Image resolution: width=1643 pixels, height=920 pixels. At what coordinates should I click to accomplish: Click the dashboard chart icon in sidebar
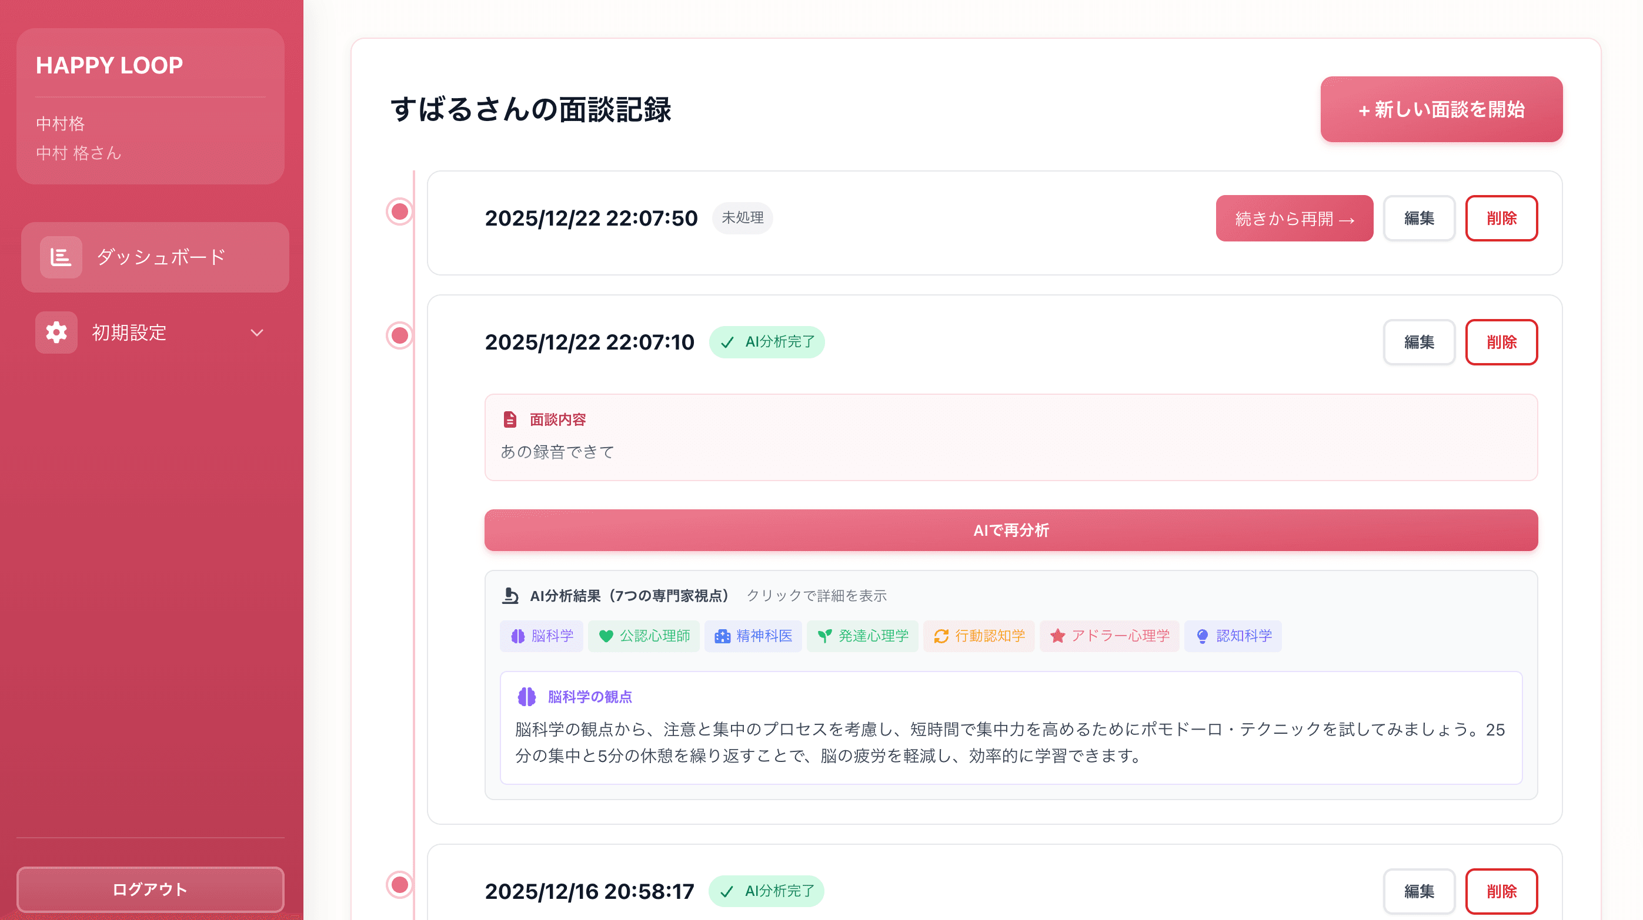[x=61, y=257]
